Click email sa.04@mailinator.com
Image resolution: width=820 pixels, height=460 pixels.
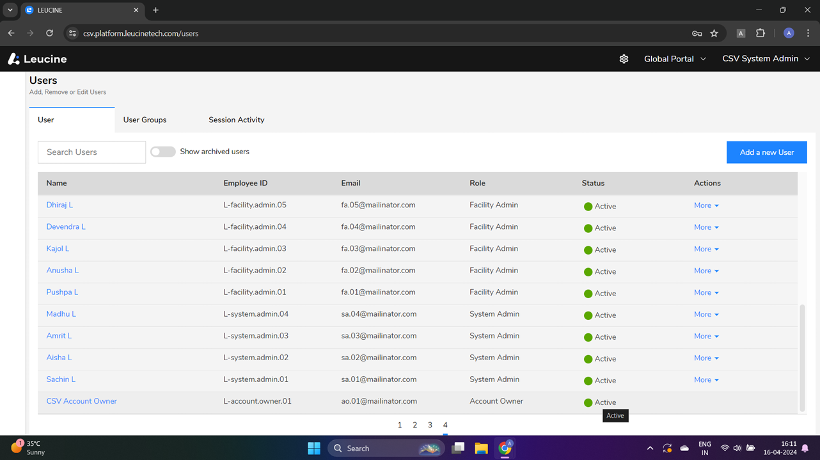point(379,314)
